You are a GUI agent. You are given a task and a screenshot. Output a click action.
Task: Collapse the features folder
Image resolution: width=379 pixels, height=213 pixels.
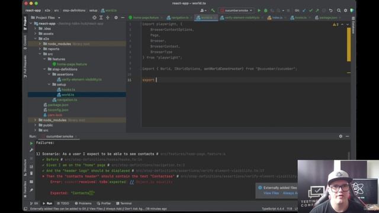(44, 59)
